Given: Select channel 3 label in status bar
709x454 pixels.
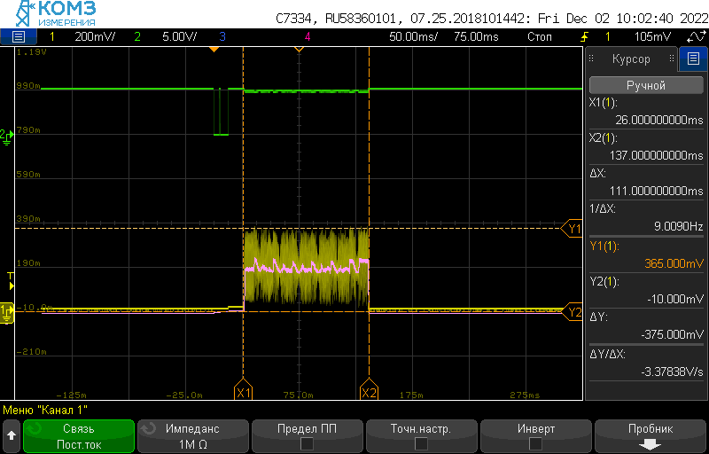Looking at the screenshot, I should click(x=222, y=37).
